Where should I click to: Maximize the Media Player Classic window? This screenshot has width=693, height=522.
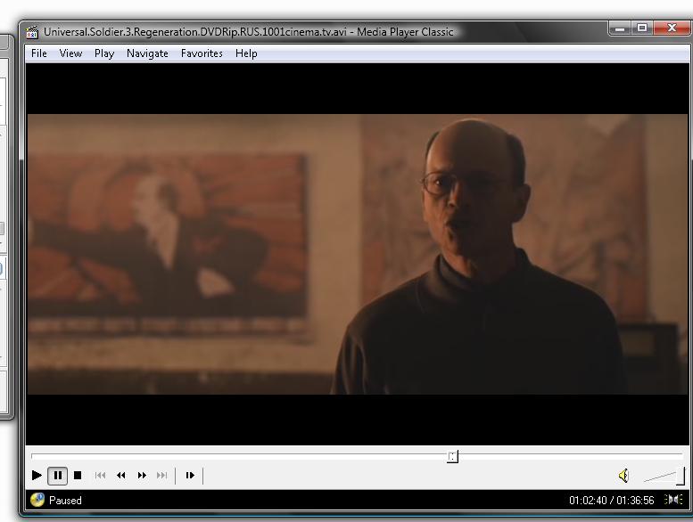coord(642,29)
